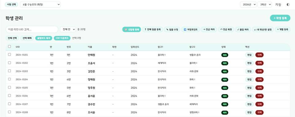The width and height of the screenshot is (295, 117).
Task: Click the 진급 복원 undo button
Action: click(226, 29)
